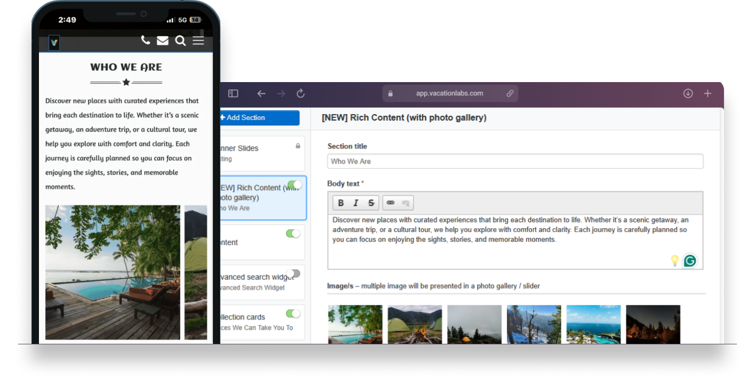Toggle the Collection cards section

pos(293,313)
